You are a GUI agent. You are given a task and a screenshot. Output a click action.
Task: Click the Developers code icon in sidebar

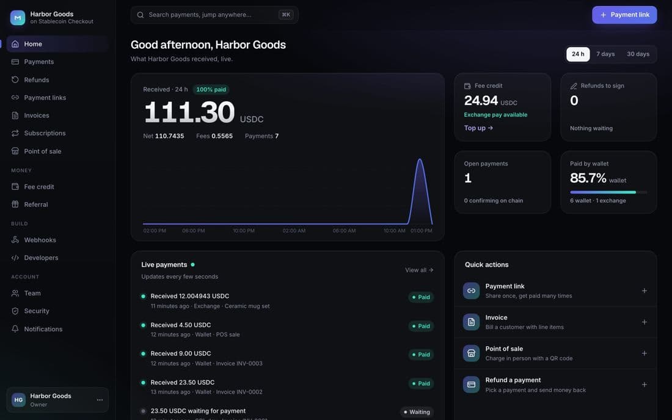[x=15, y=258]
